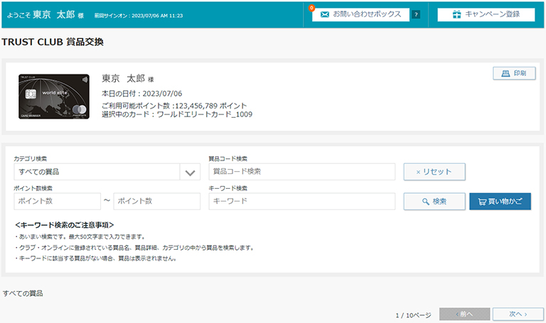Click the chevron arrow of category dropdown

tap(190, 173)
